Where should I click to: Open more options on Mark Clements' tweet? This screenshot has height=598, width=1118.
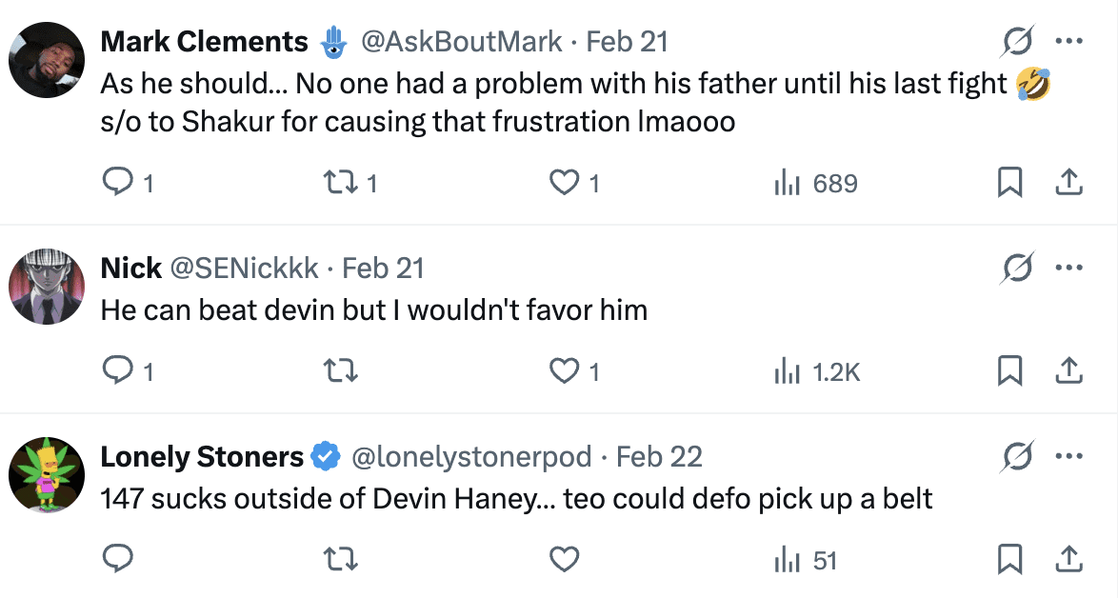(x=1068, y=42)
